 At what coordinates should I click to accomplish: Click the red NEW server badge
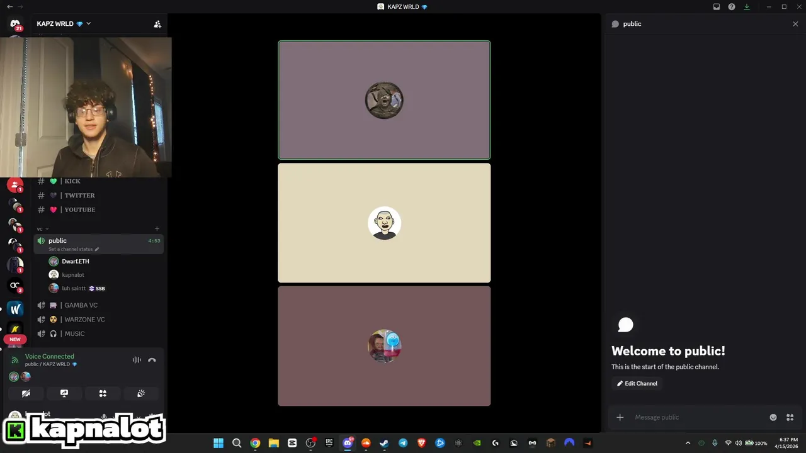15,339
